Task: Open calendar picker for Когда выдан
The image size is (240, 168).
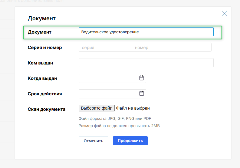Action: (141, 78)
